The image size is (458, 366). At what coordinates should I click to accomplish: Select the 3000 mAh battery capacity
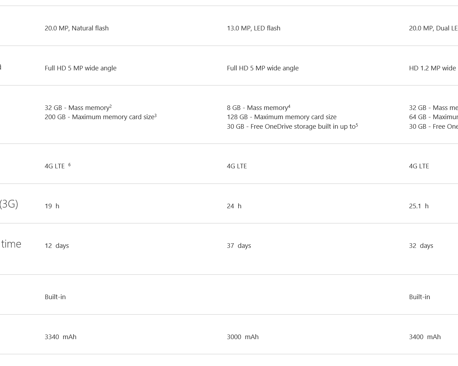243,337
